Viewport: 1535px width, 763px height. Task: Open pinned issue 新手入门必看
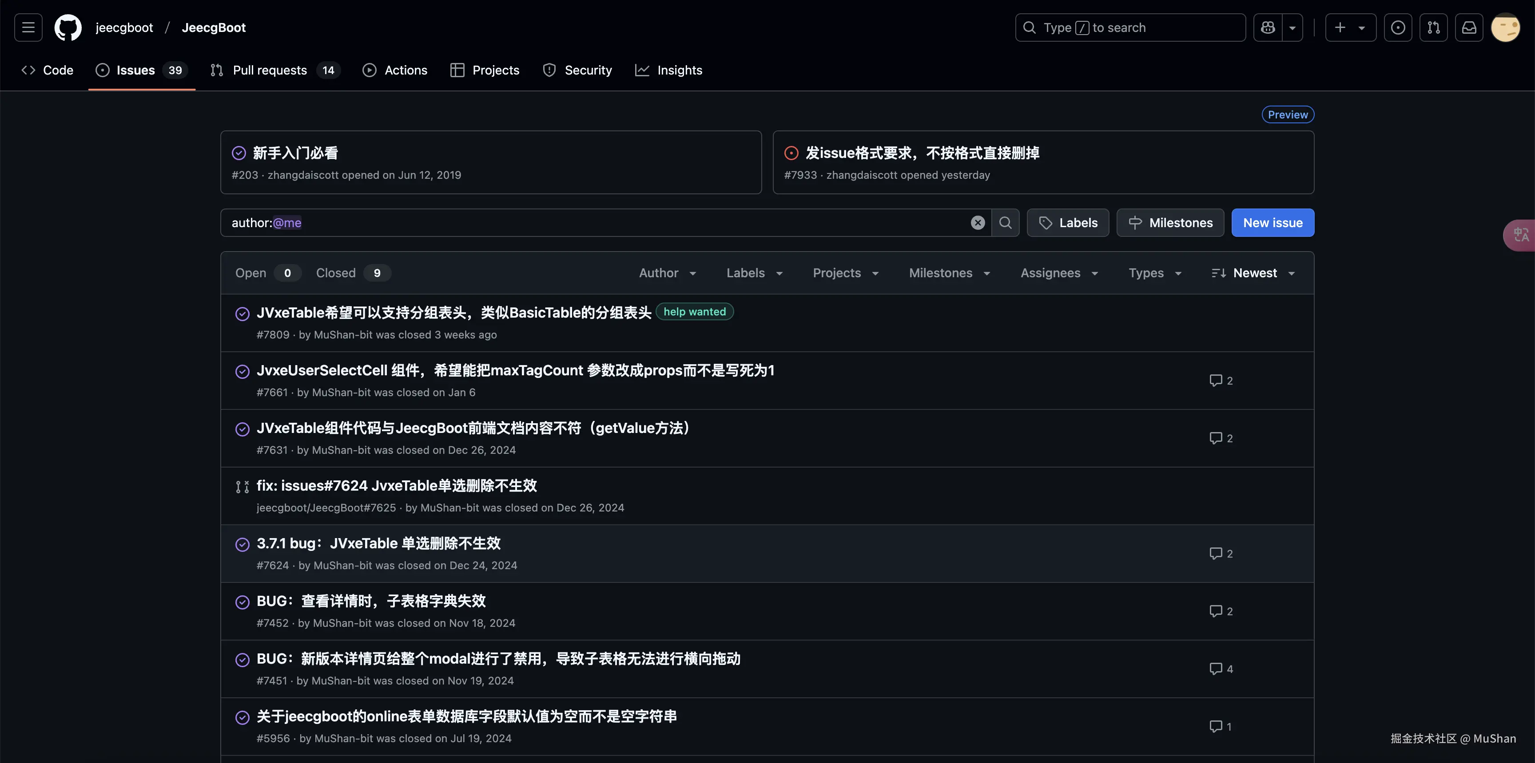[294, 153]
